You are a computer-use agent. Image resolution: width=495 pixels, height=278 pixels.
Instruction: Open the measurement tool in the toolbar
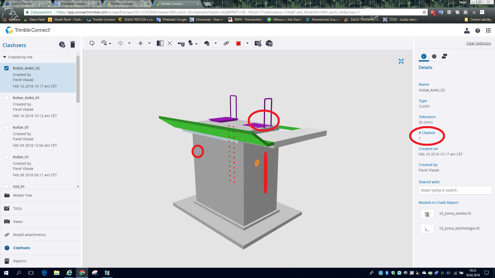click(x=181, y=43)
